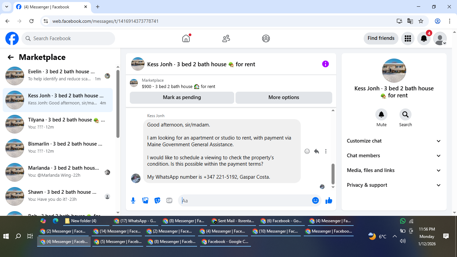Screen dimensions: 457x257
Task: Expand Media, files and links section
Action: (394, 170)
